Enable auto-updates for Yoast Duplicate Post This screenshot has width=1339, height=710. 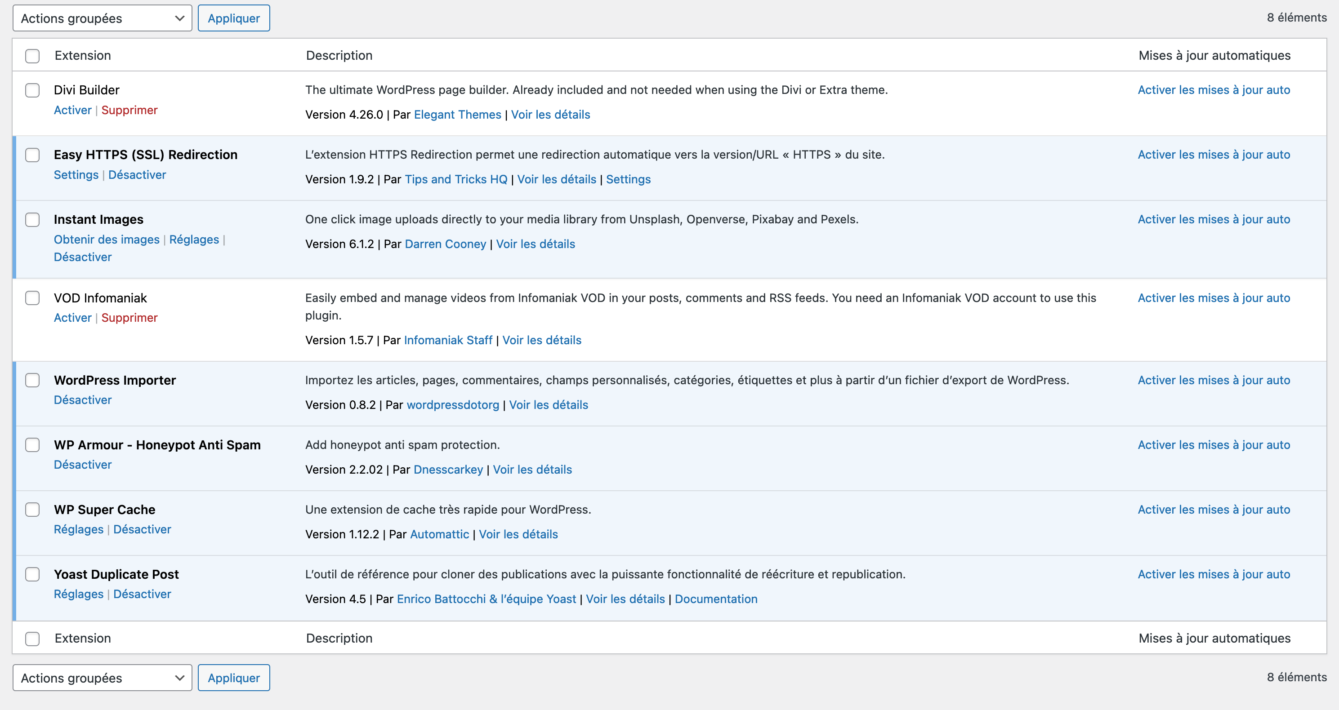1214,574
